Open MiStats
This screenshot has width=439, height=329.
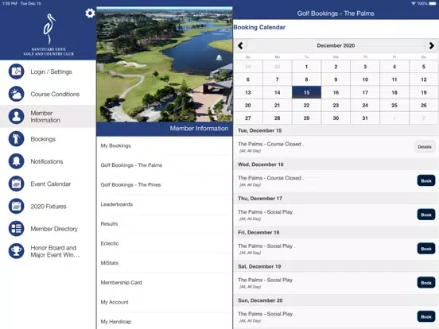[x=165, y=263]
